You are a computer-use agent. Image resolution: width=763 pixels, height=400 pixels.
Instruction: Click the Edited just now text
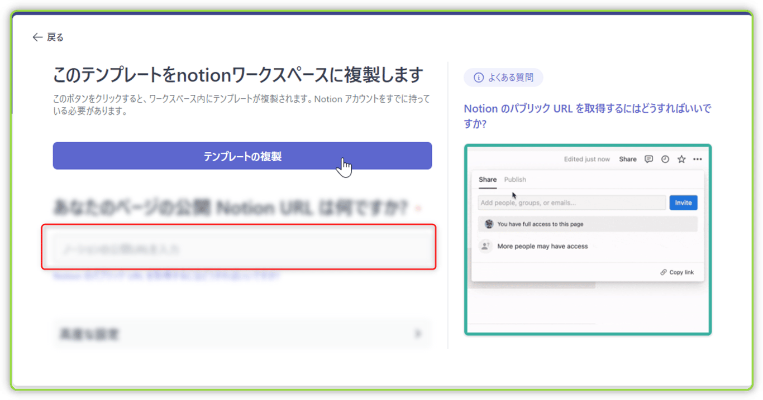[x=587, y=159]
